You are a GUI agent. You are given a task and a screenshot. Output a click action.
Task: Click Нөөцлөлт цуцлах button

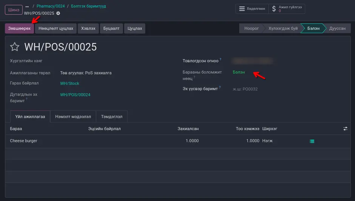[x=56, y=28]
